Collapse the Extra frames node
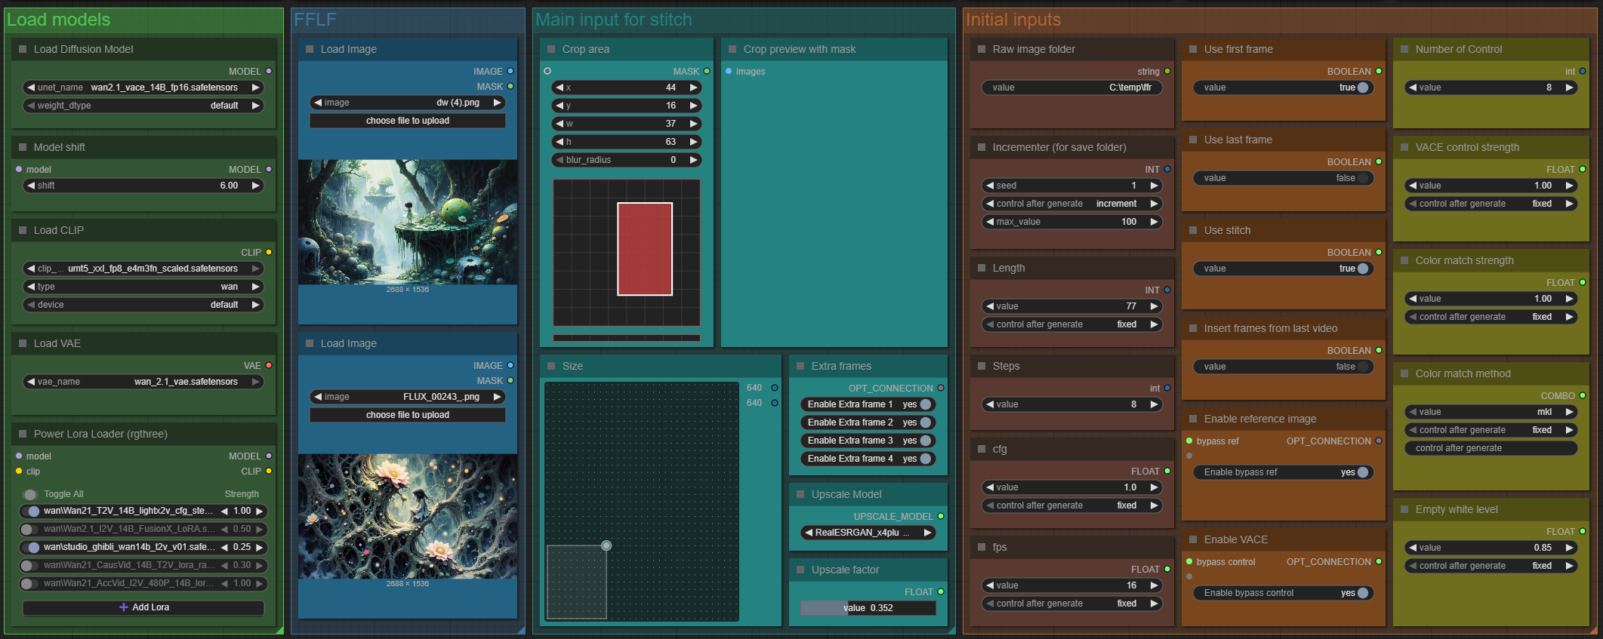The height and width of the screenshot is (639, 1603). [x=800, y=366]
